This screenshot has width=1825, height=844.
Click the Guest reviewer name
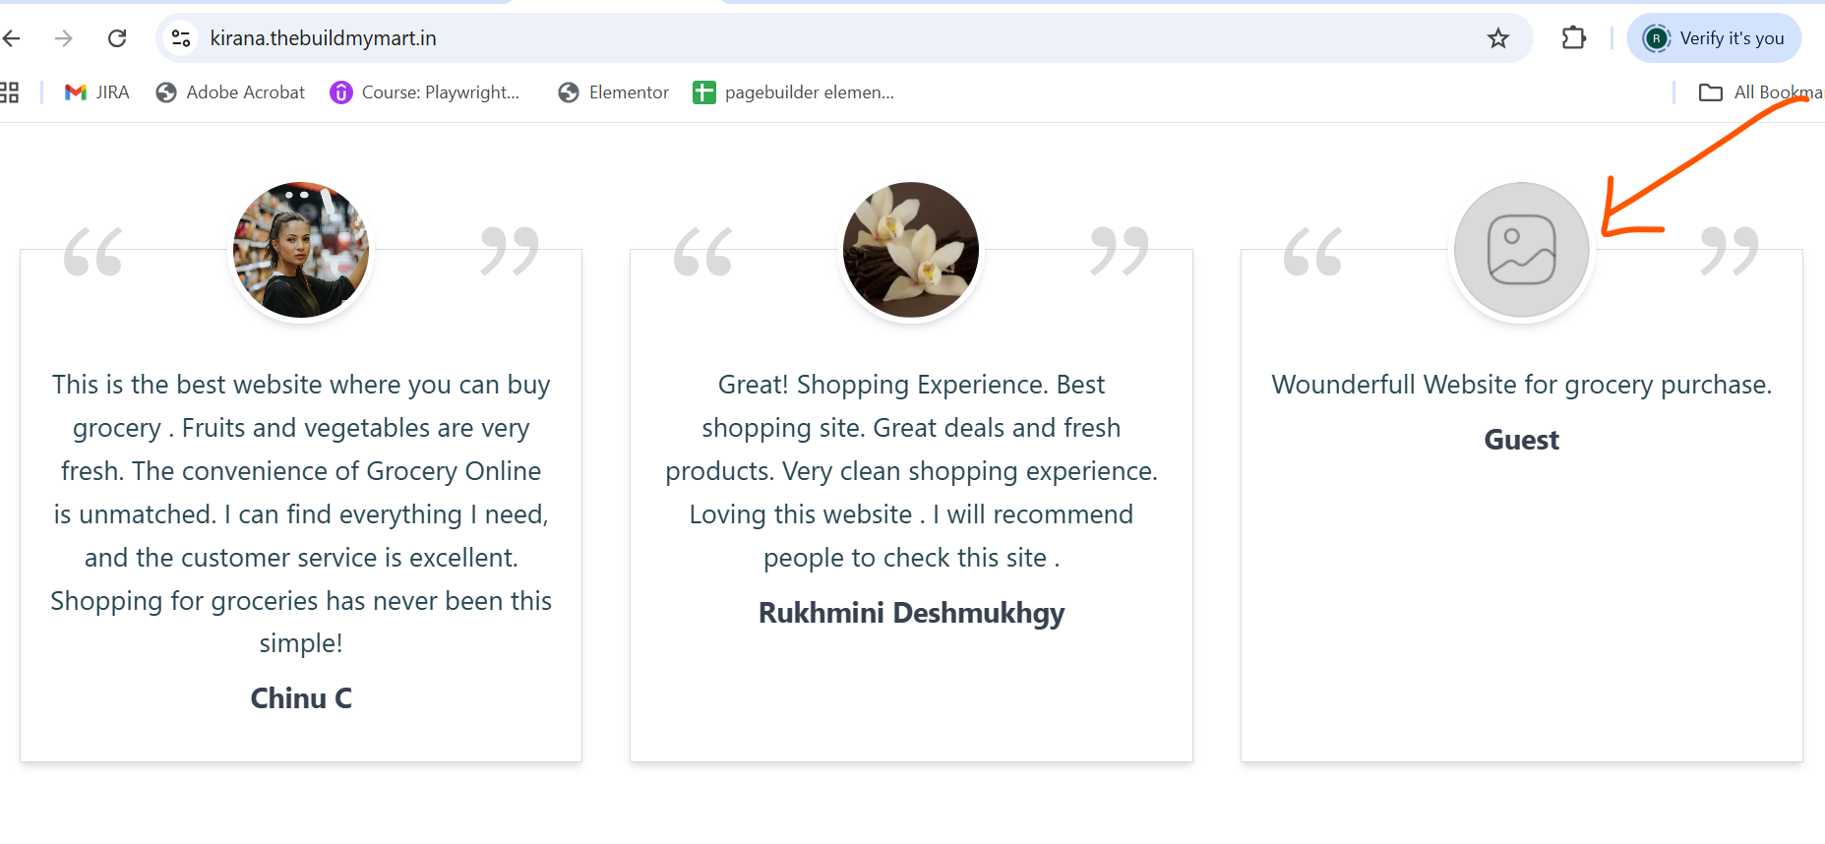[1522, 440]
